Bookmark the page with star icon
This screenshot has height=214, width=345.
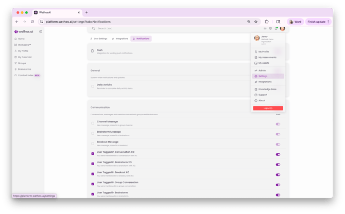point(256,22)
